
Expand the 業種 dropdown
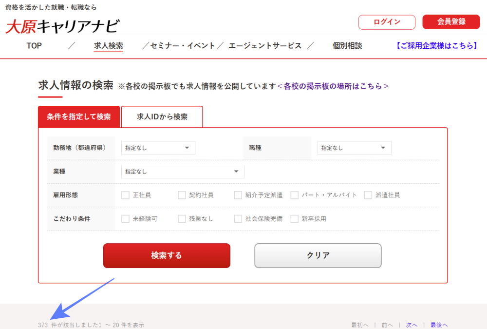[x=183, y=172]
